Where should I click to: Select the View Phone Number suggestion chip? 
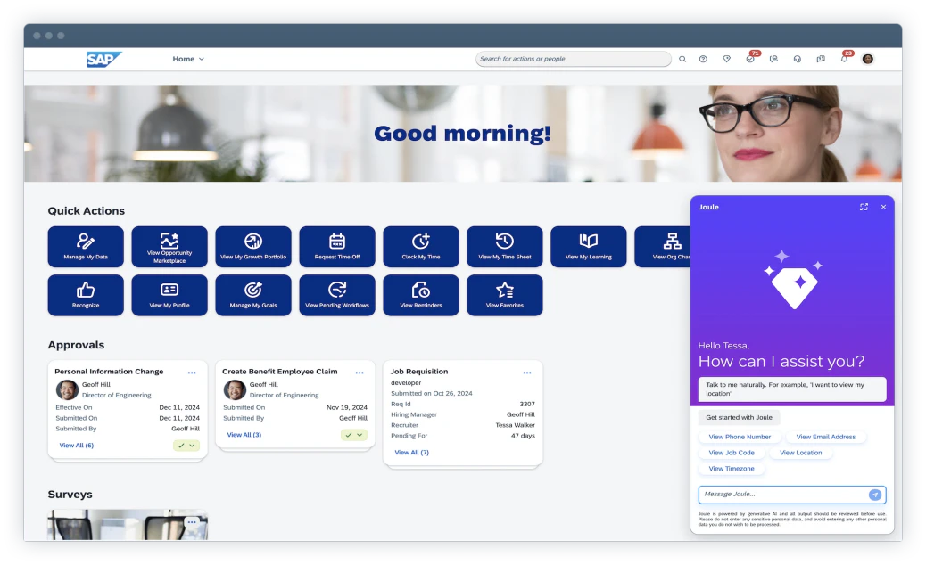coord(740,437)
